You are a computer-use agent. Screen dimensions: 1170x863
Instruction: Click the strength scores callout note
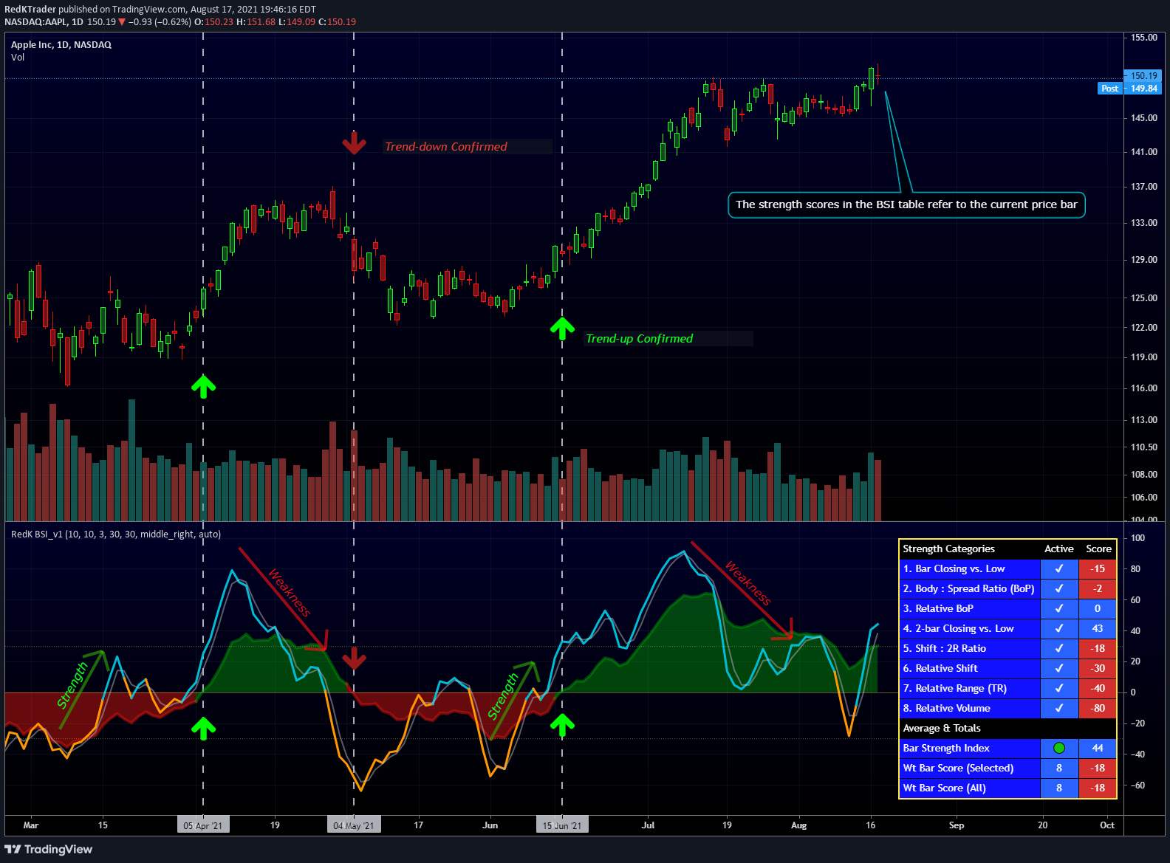[x=906, y=205]
